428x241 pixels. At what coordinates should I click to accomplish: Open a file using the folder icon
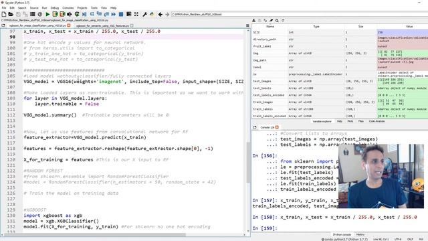[x=11, y=14]
